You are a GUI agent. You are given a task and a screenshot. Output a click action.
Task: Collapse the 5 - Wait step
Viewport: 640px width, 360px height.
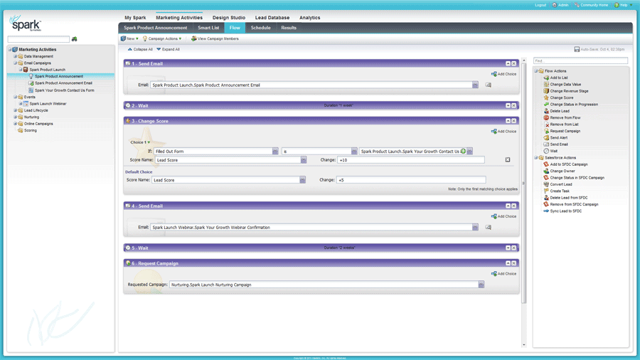[x=508, y=248]
